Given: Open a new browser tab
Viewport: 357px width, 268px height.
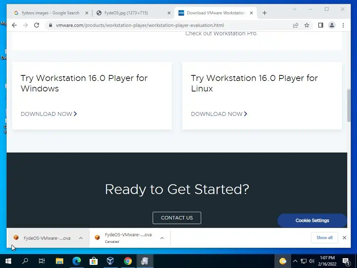Looking at the screenshot, I should [264, 13].
